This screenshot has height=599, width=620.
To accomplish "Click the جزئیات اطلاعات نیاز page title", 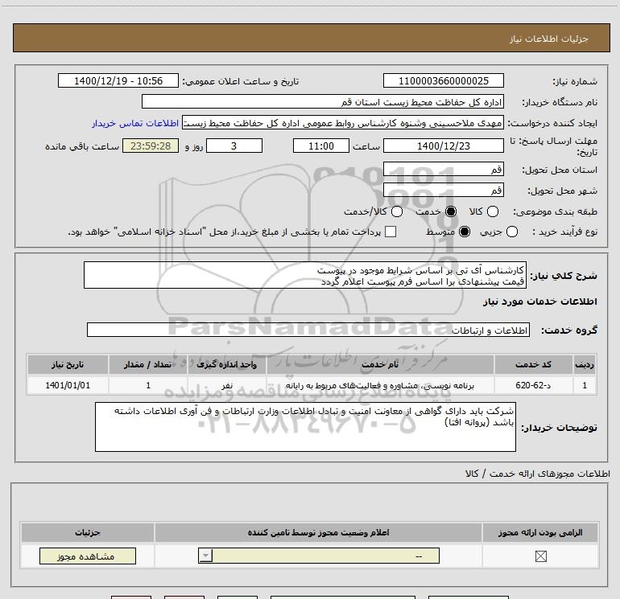I will [x=548, y=39].
